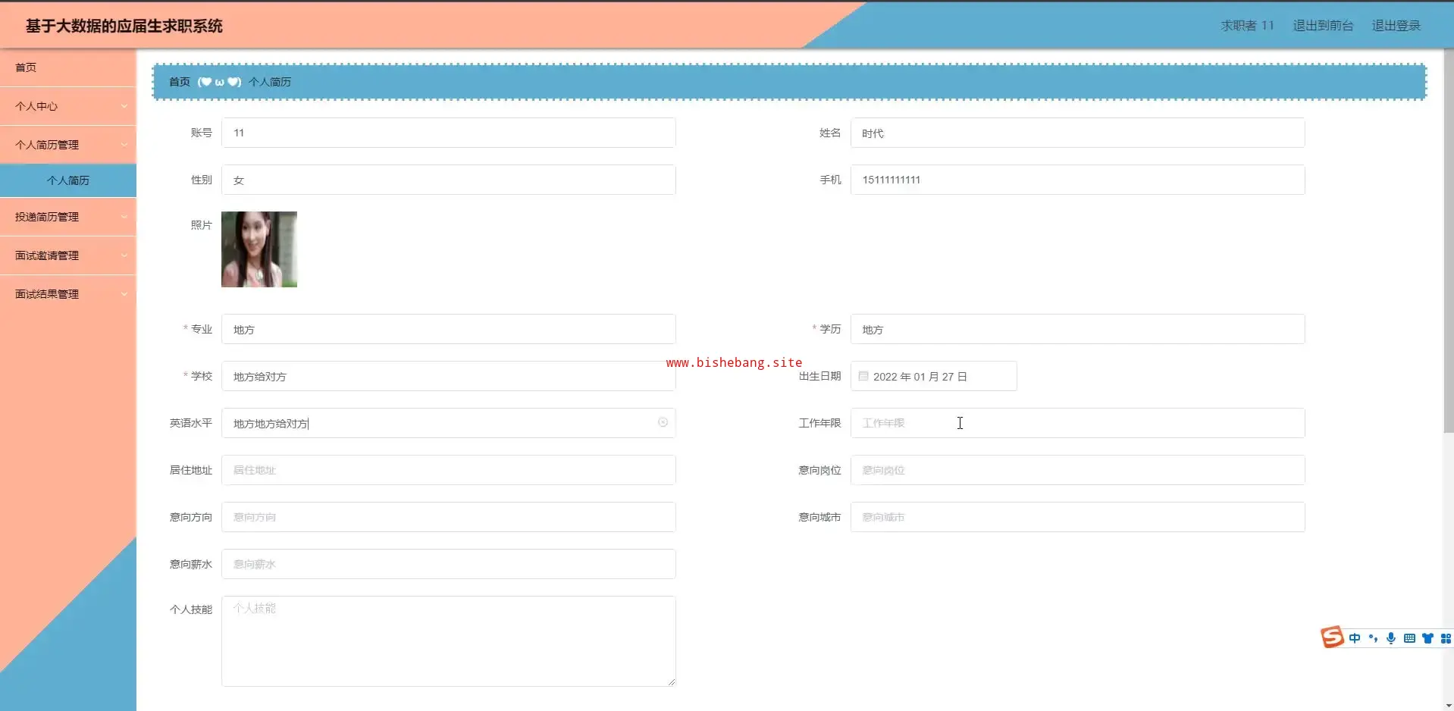The image size is (1454, 711).
Task: Expand the 面试结果管理 sidebar chevron
Action: 124,294
